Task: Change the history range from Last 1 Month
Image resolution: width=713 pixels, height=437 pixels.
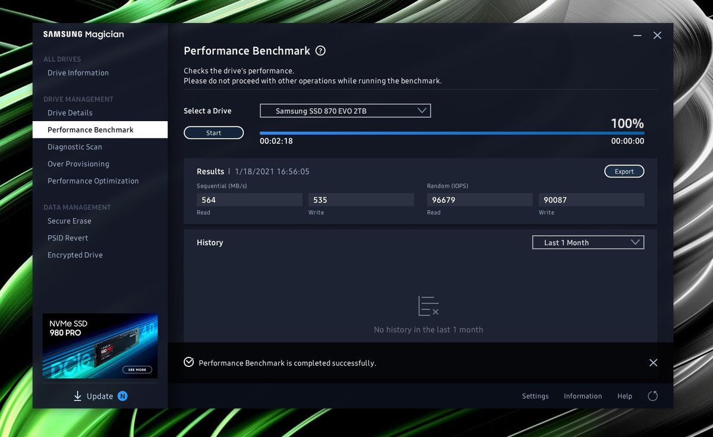Action: coord(588,242)
